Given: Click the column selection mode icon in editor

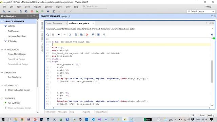Looking at the screenshot, I should tap(98, 35).
